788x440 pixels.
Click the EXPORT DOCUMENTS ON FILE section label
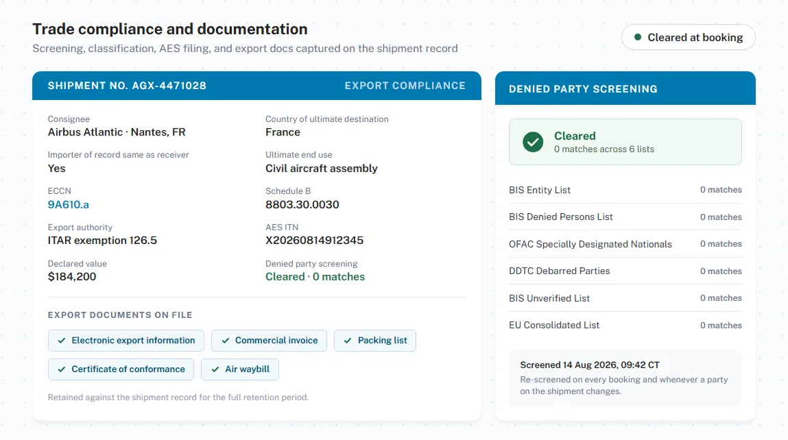[x=120, y=315]
